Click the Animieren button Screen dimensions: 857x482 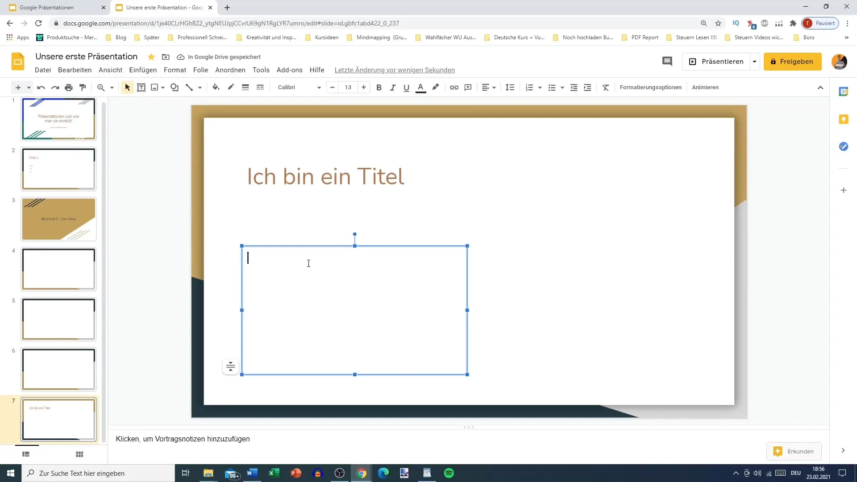(x=705, y=87)
